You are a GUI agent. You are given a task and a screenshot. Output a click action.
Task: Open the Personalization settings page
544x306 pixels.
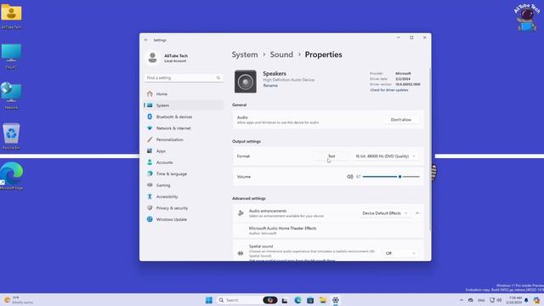coord(184,139)
